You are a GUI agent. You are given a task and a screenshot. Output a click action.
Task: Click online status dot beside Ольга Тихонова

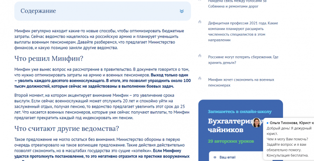point(268,123)
